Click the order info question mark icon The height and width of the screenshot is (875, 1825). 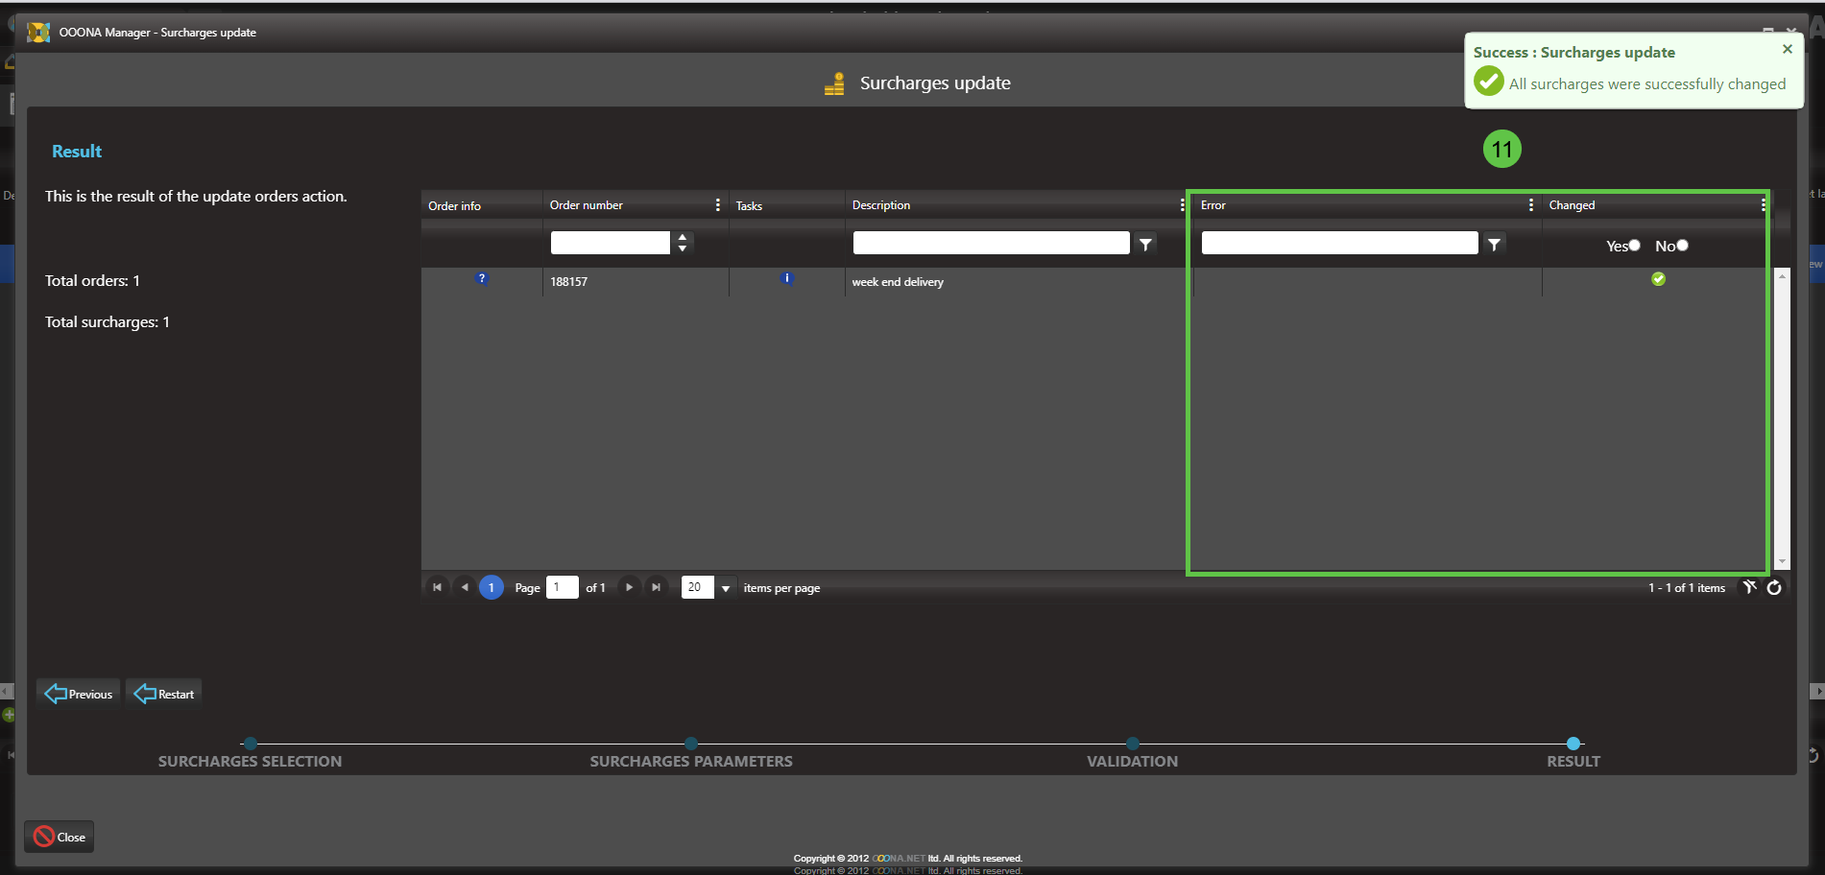(482, 278)
